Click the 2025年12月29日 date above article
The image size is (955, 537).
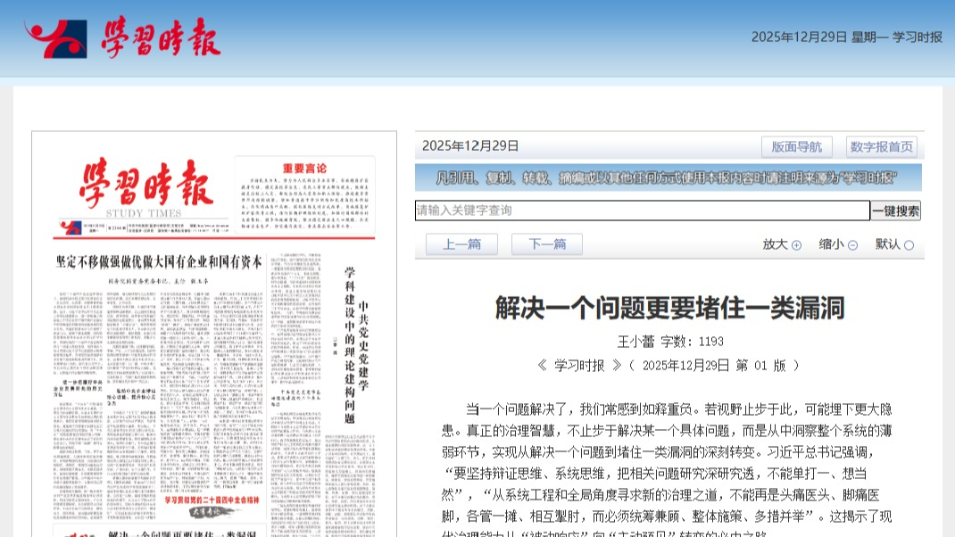(470, 146)
